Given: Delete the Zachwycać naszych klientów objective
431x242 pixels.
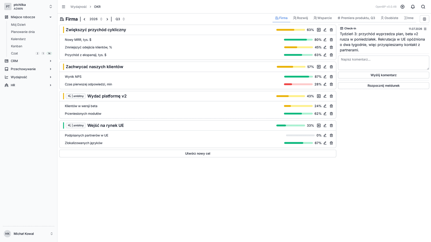Looking at the screenshot, I should point(331,67).
